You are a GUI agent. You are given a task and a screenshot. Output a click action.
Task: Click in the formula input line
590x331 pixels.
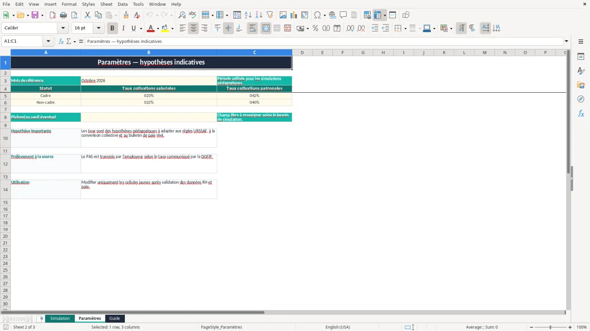click(x=324, y=41)
